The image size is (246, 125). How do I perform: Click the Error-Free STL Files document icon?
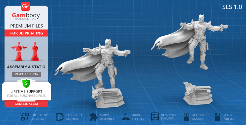coord(60,117)
